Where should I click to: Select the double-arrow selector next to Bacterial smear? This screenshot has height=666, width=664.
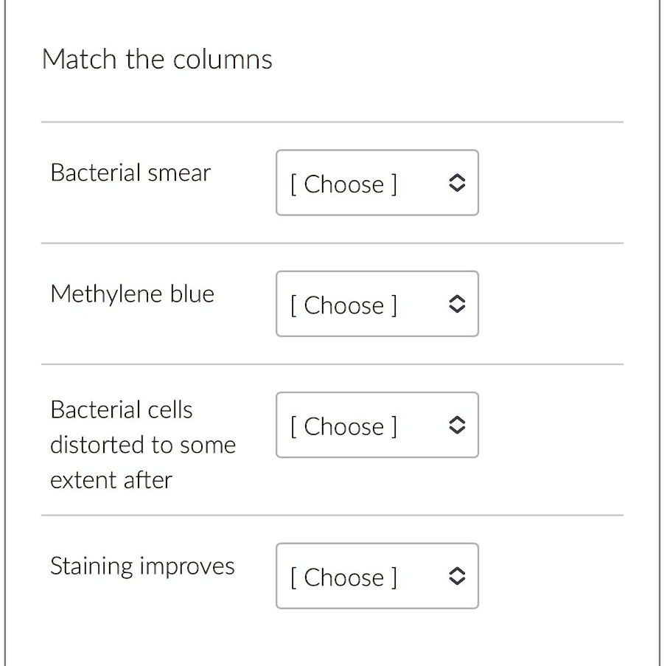tap(457, 183)
